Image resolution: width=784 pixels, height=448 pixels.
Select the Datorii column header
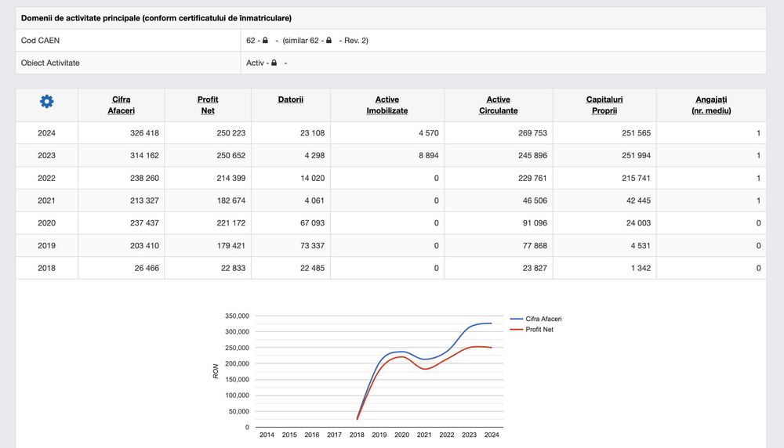(x=291, y=99)
